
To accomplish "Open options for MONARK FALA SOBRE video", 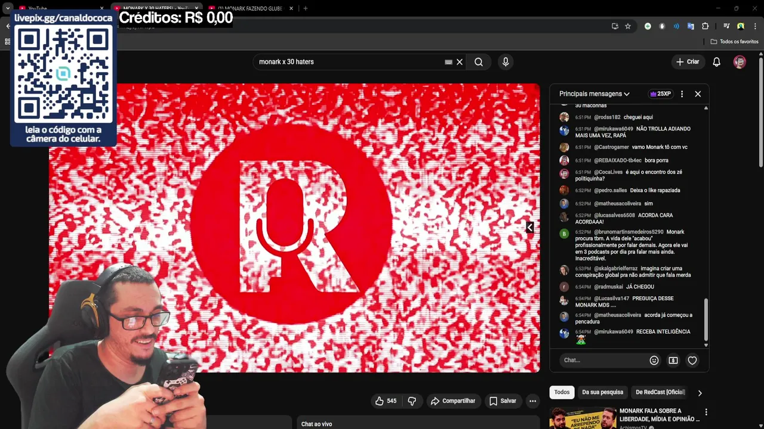I will point(706,412).
